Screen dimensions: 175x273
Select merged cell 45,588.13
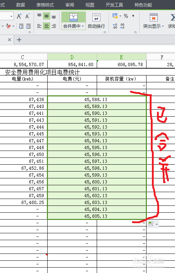point(97,99)
